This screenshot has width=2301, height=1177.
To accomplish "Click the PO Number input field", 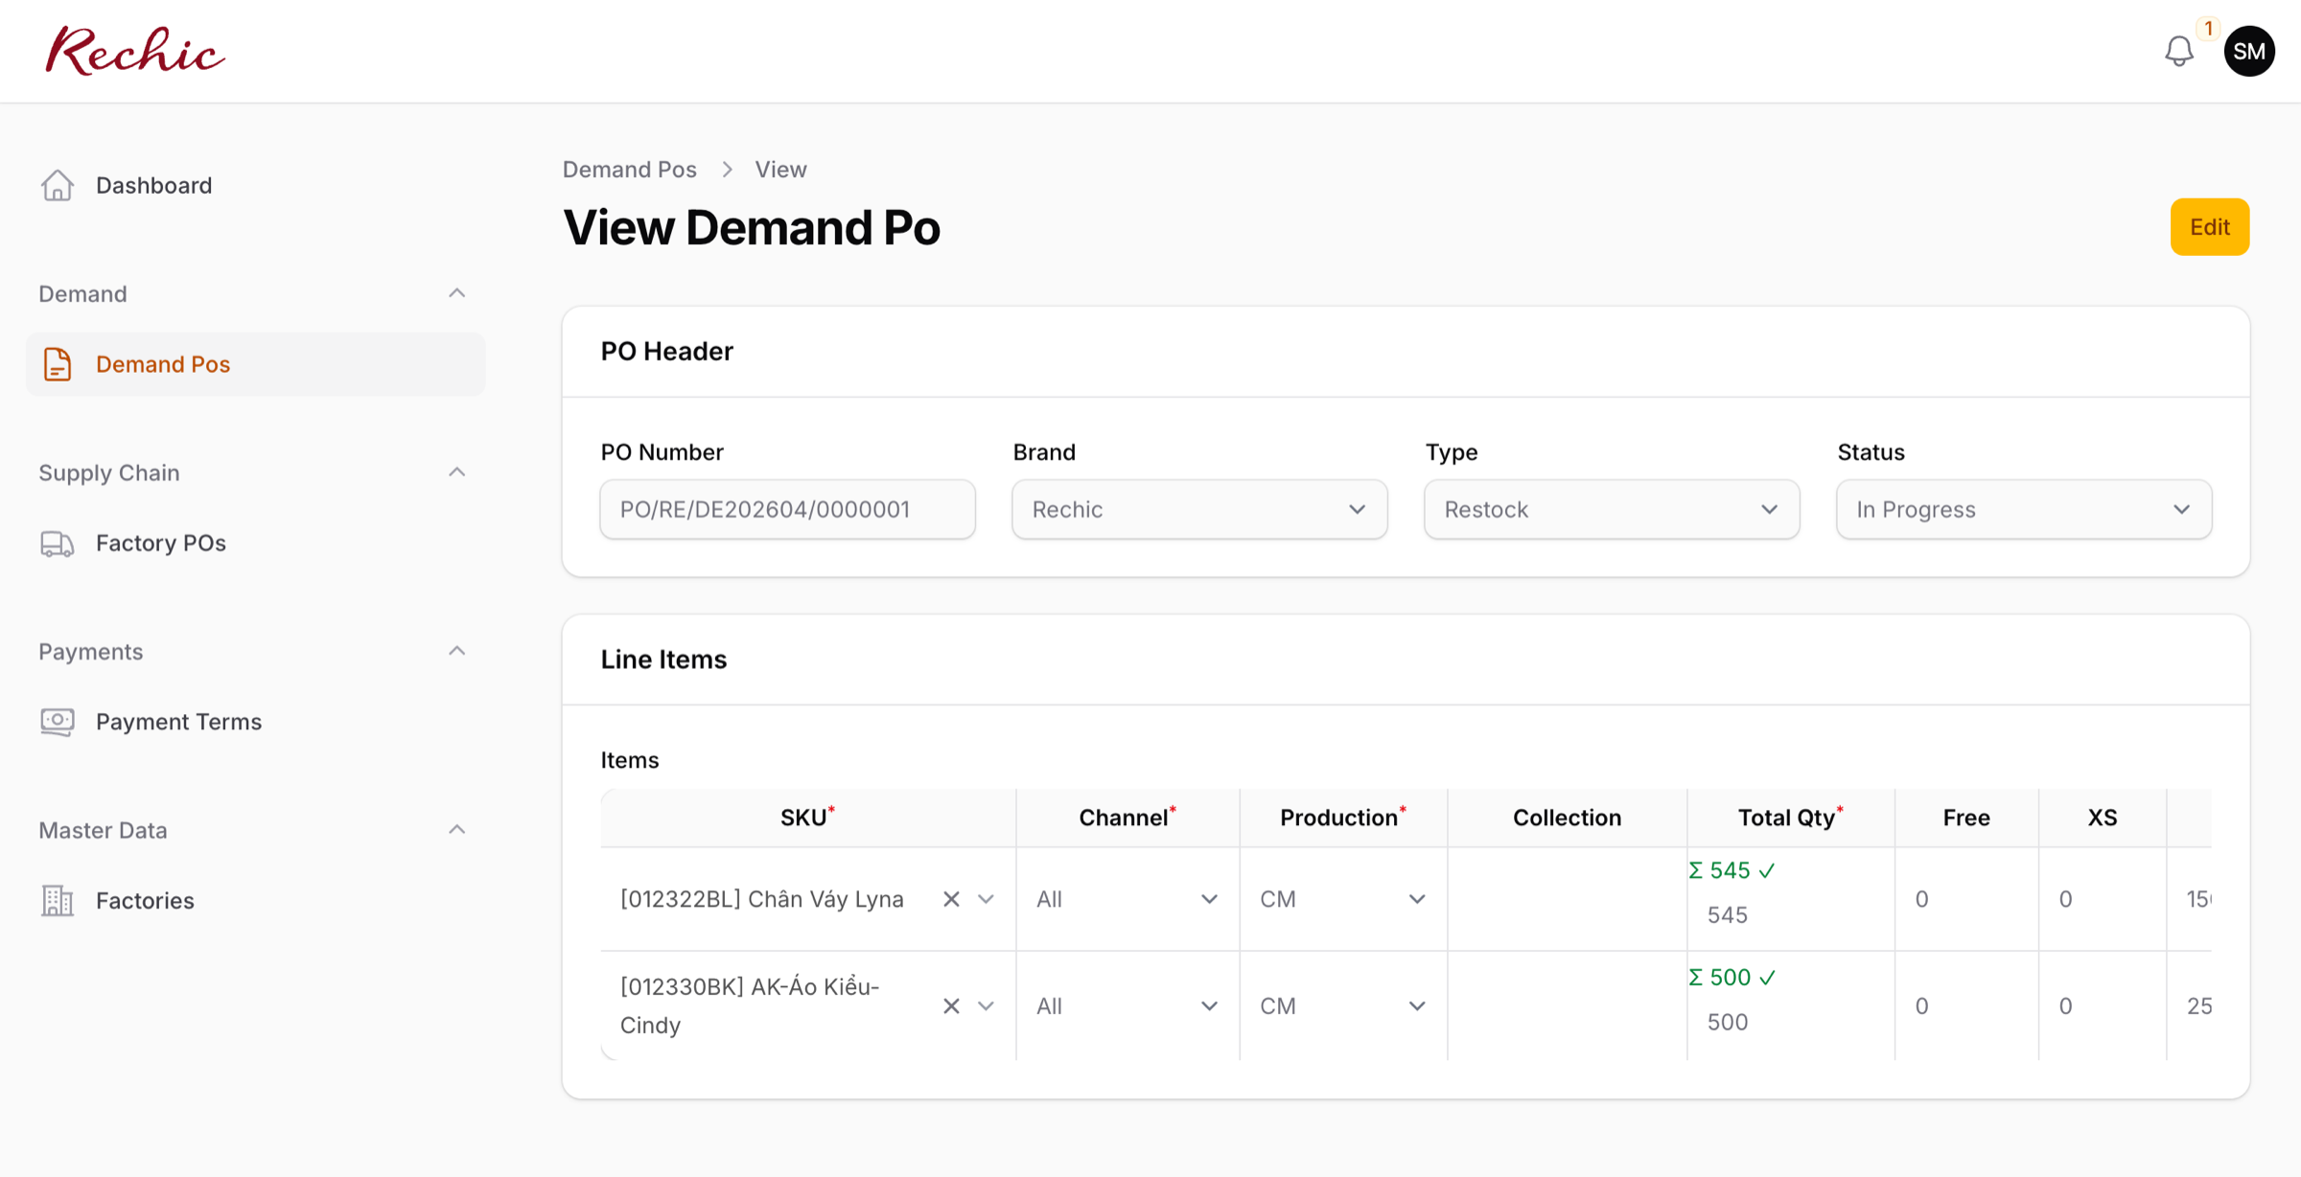I will pyautogui.click(x=787, y=509).
